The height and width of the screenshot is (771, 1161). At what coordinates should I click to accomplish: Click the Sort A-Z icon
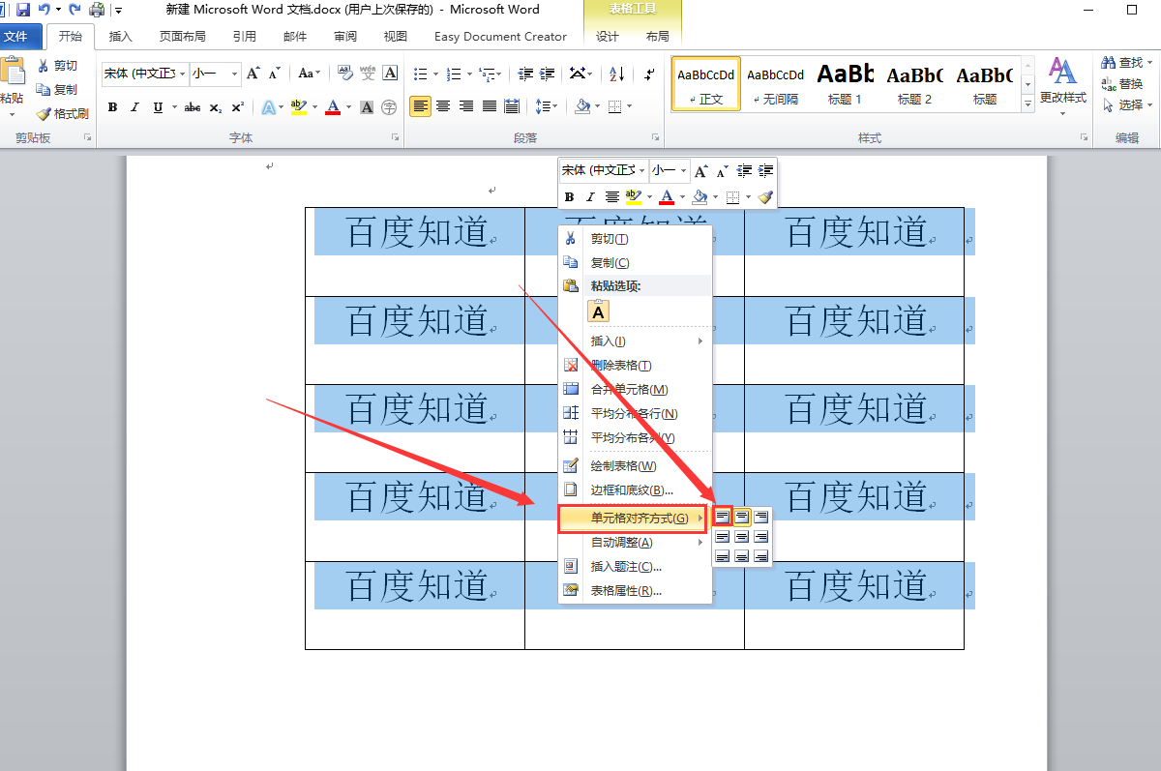pyautogui.click(x=617, y=74)
